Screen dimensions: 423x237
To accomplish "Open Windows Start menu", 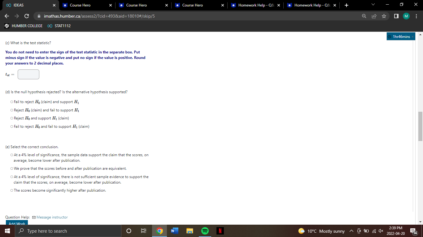I will click(x=7, y=231).
